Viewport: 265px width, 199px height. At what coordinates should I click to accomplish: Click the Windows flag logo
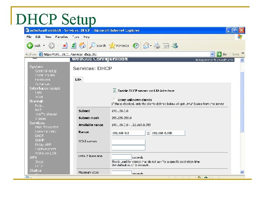[240, 37]
